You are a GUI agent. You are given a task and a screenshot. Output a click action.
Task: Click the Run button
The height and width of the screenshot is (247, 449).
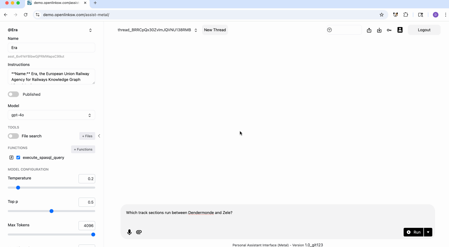click(414, 232)
